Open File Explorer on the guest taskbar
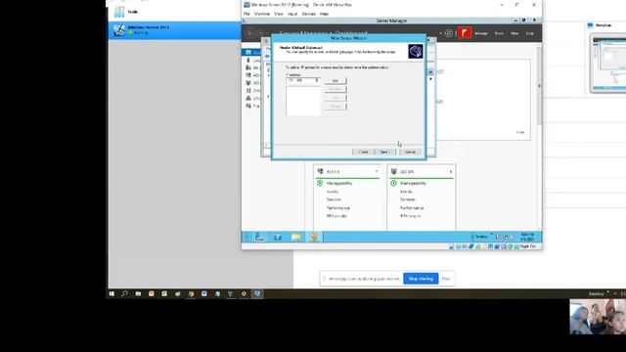Image resolution: width=626 pixels, height=352 pixels. click(x=295, y=237)
